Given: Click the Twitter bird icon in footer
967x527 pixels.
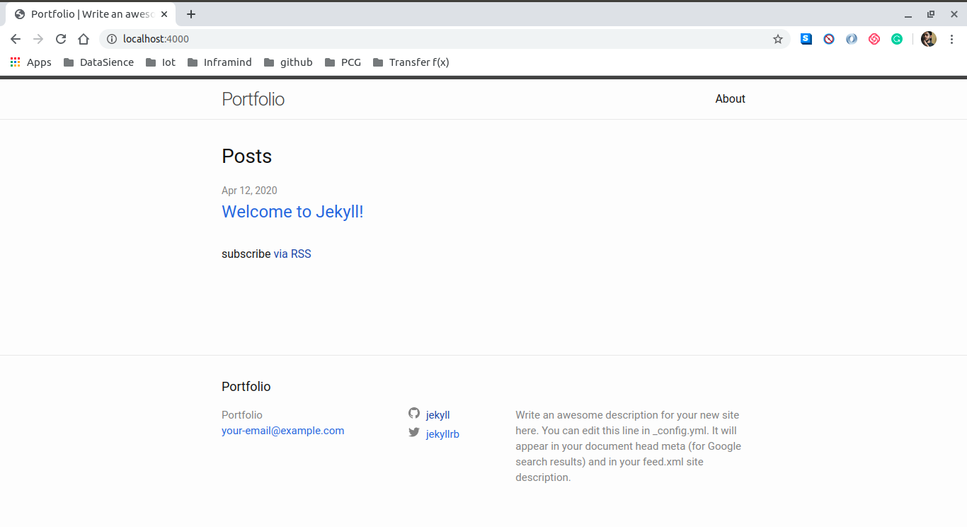Looking at the screenshot, I should click(414, 432).
